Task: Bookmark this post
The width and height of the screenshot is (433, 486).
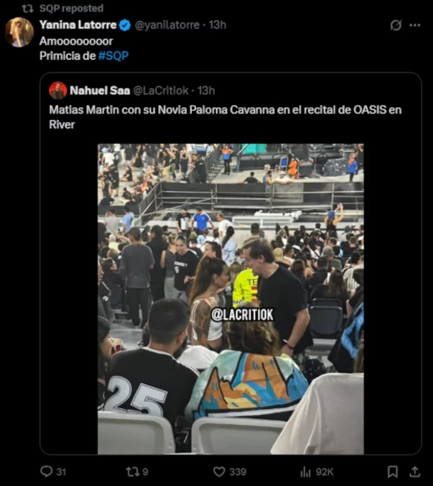Action: (x=392, y=472)
